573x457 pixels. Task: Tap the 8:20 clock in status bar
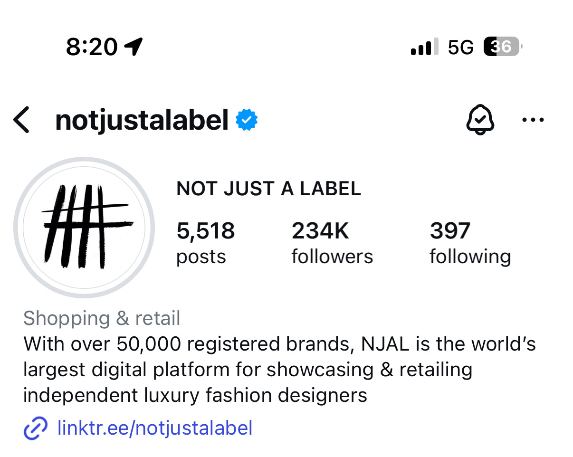[x=92, y=47]
